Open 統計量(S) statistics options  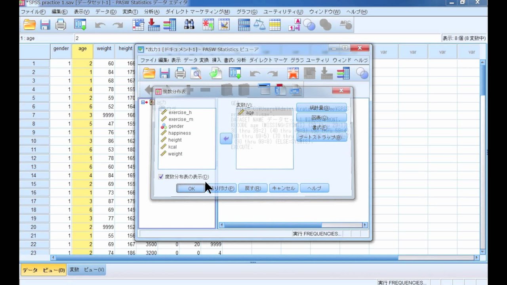click(x=321, y=108)
